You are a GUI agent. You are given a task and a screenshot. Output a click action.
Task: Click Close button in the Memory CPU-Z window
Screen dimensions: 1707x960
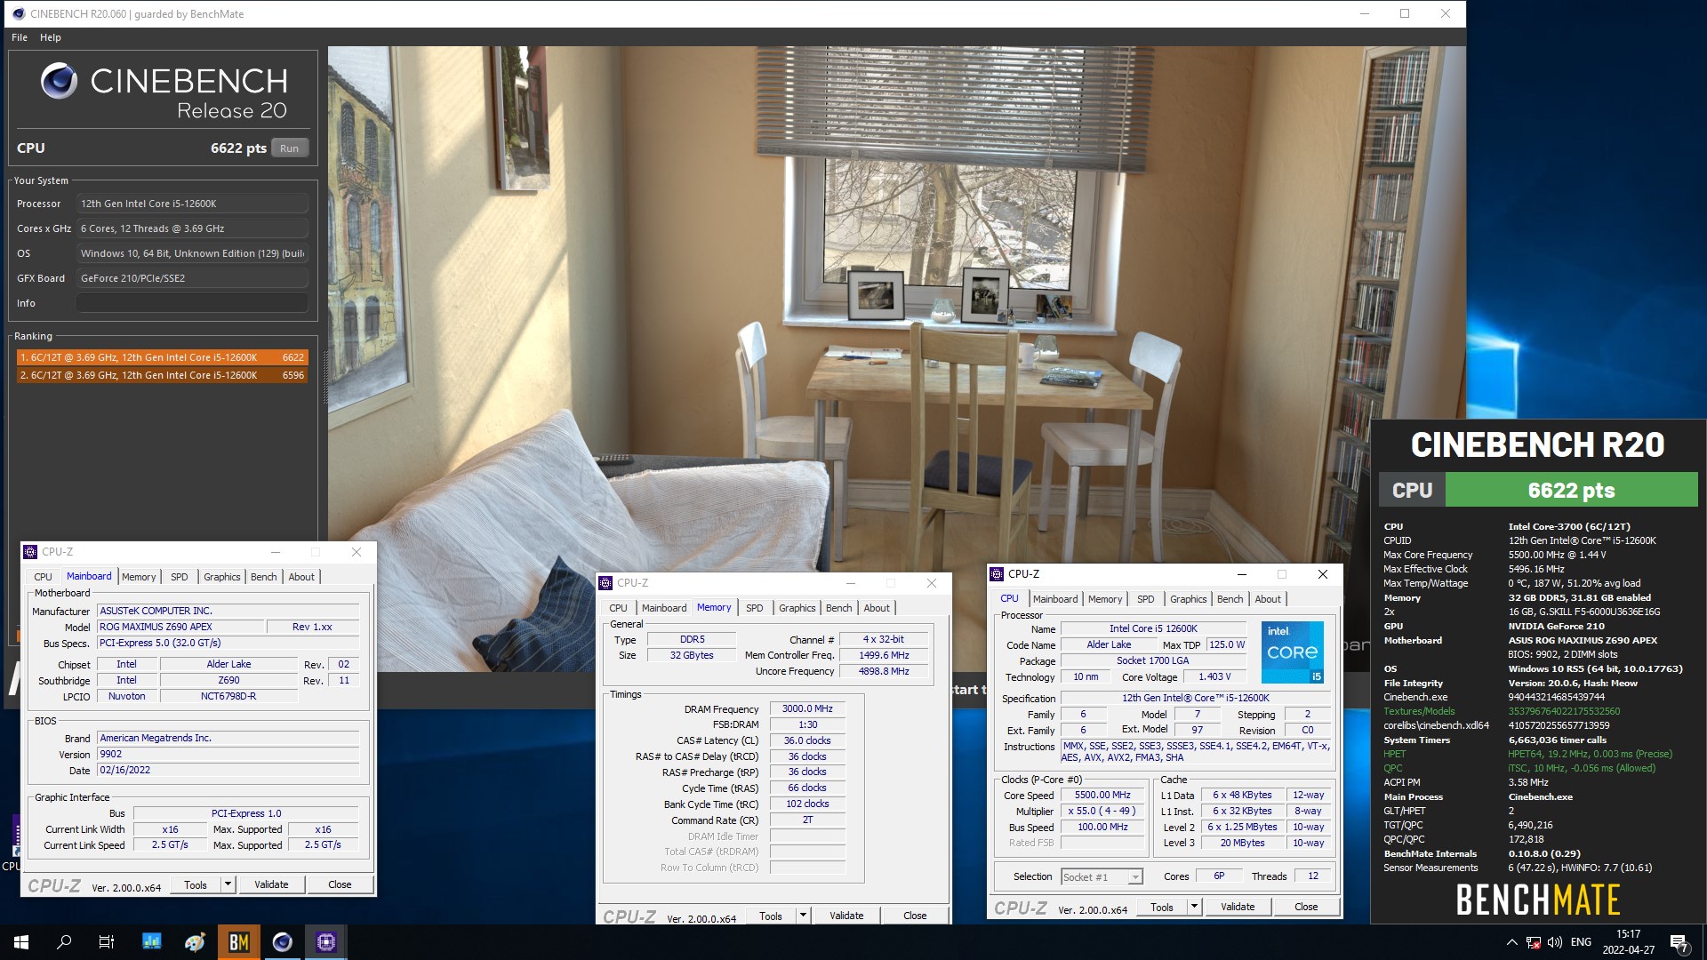coord(915,916)
